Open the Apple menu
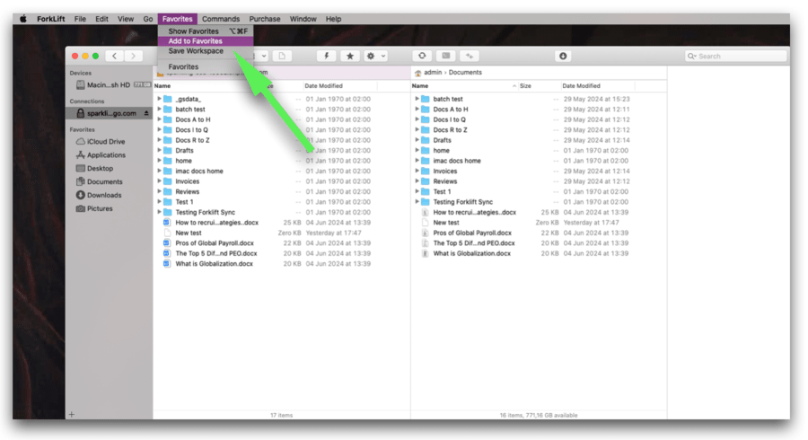Viewport: 808px width, 440px height. [23, 19]
